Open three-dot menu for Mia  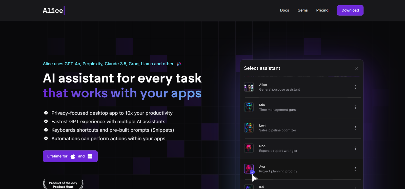click(x=355, y=107)
